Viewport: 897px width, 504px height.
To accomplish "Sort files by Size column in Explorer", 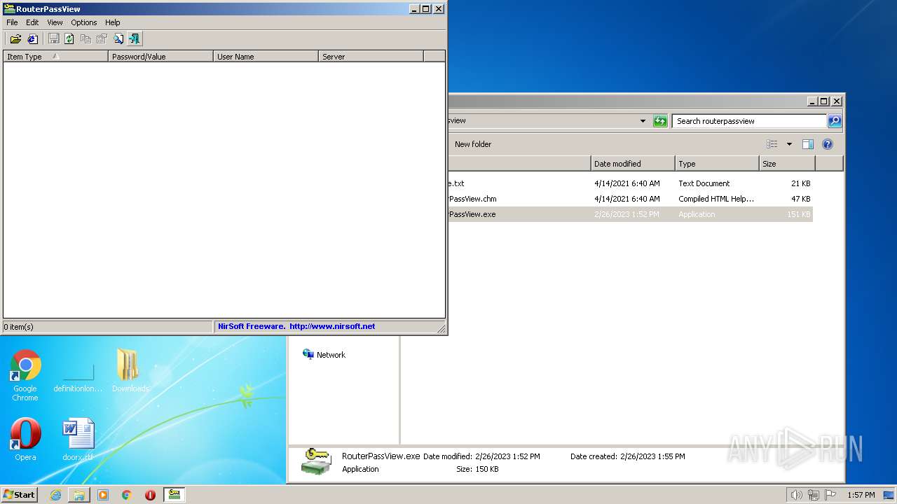I will pyautogui.click(x=787, y=164).
